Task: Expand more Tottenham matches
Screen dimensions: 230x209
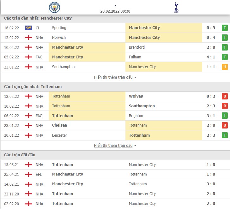Action: pos(113,146)
